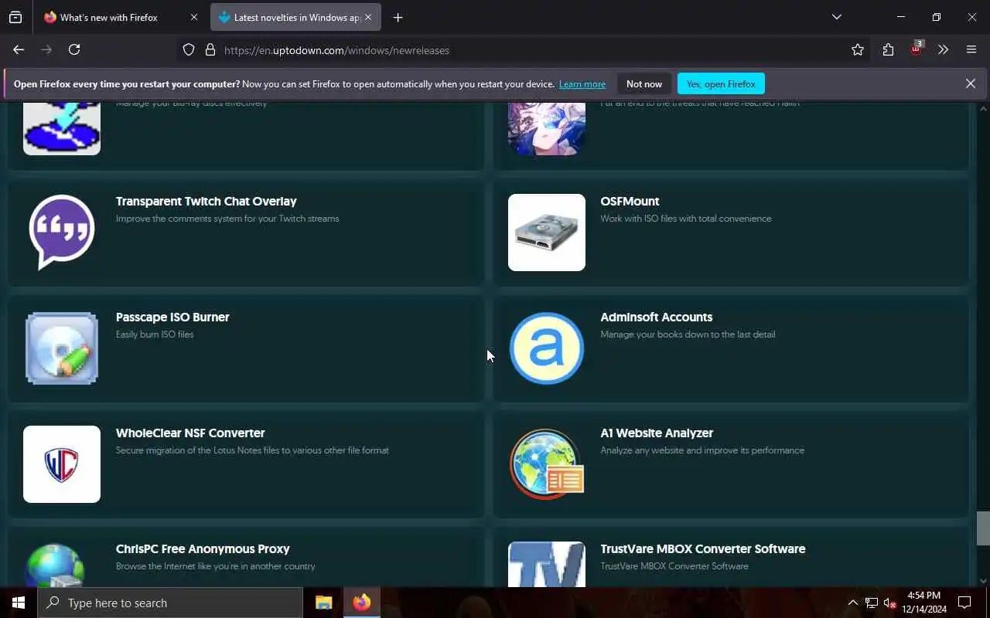
Task: Click 'Browse the Internet like you're in another country'
Action: pyautogui.click(x=216, y=566)
